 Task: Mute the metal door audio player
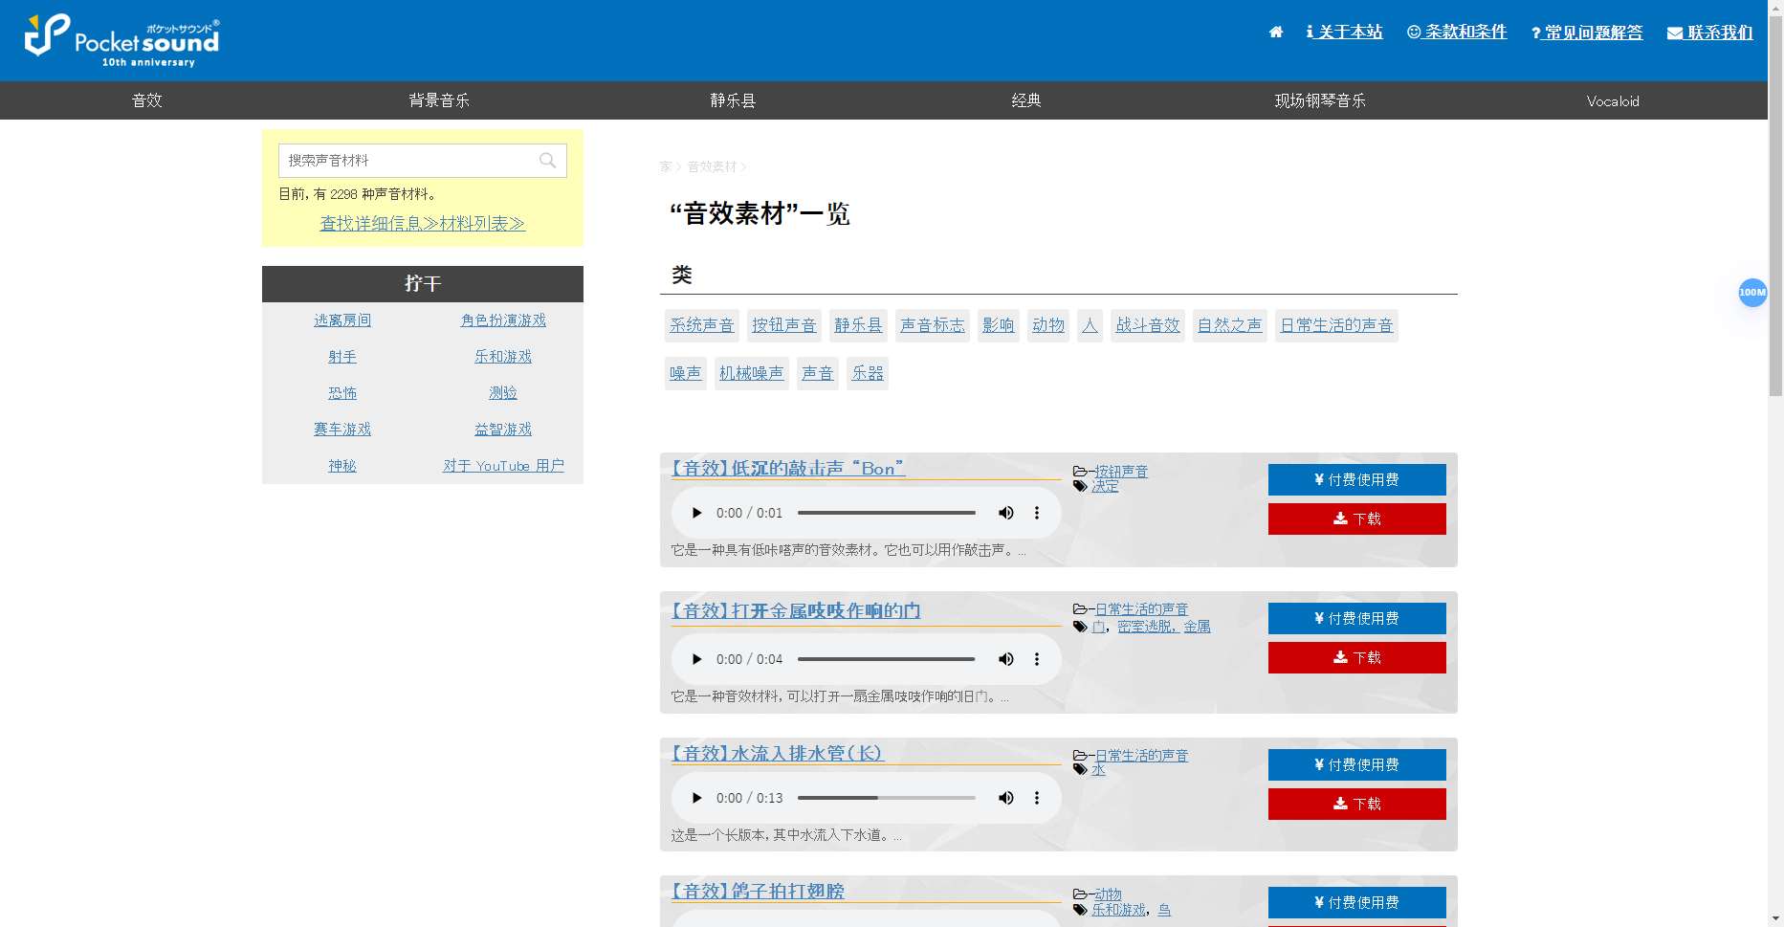click(1006, 659)
